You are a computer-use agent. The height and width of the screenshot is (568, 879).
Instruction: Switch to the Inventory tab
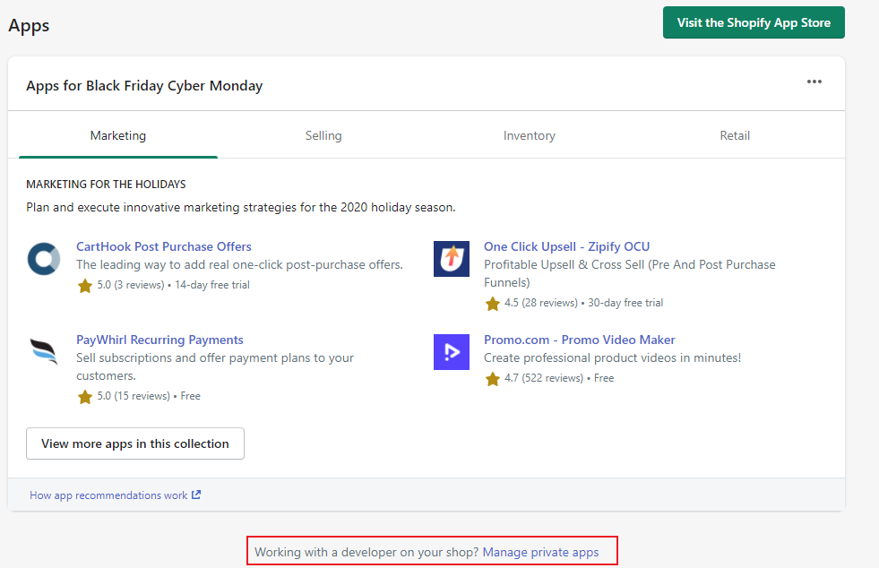pos(529,136)
